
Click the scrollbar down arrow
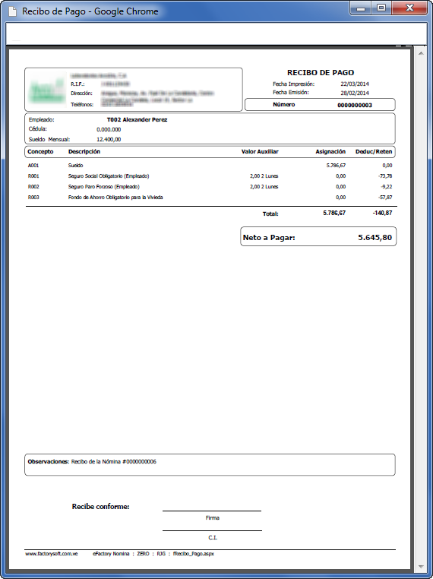(420, 566)
